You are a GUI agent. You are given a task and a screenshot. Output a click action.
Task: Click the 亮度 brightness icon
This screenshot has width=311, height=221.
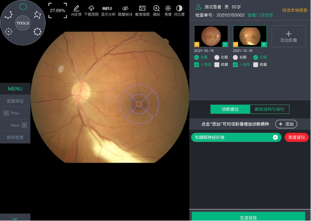tap(168, 8)
